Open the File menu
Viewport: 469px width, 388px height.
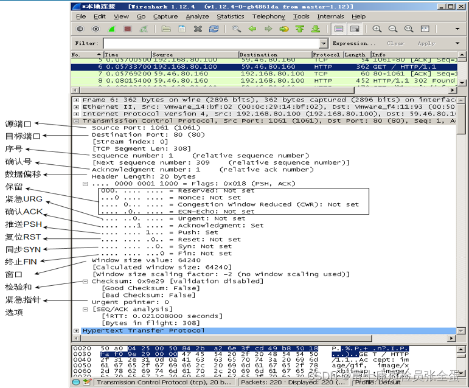tap(81, 16)
